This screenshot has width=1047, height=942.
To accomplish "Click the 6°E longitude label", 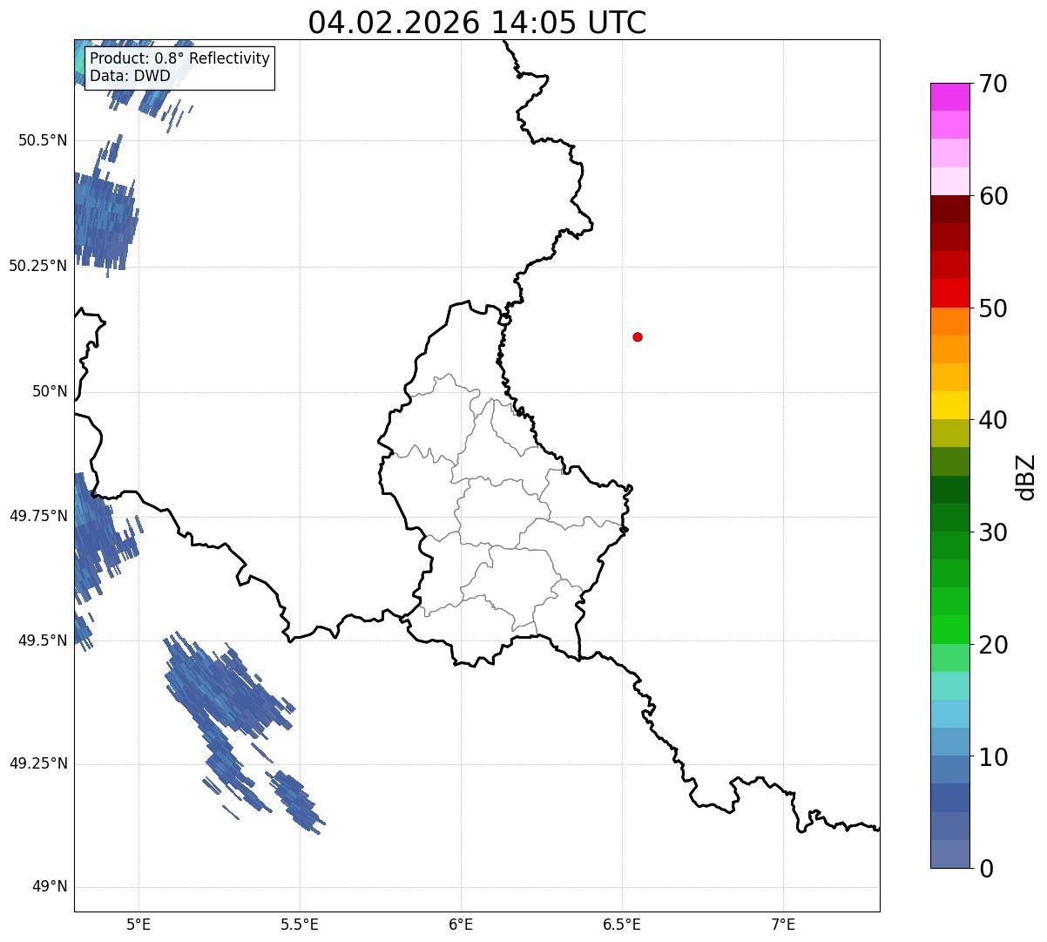I will [461, 925].
